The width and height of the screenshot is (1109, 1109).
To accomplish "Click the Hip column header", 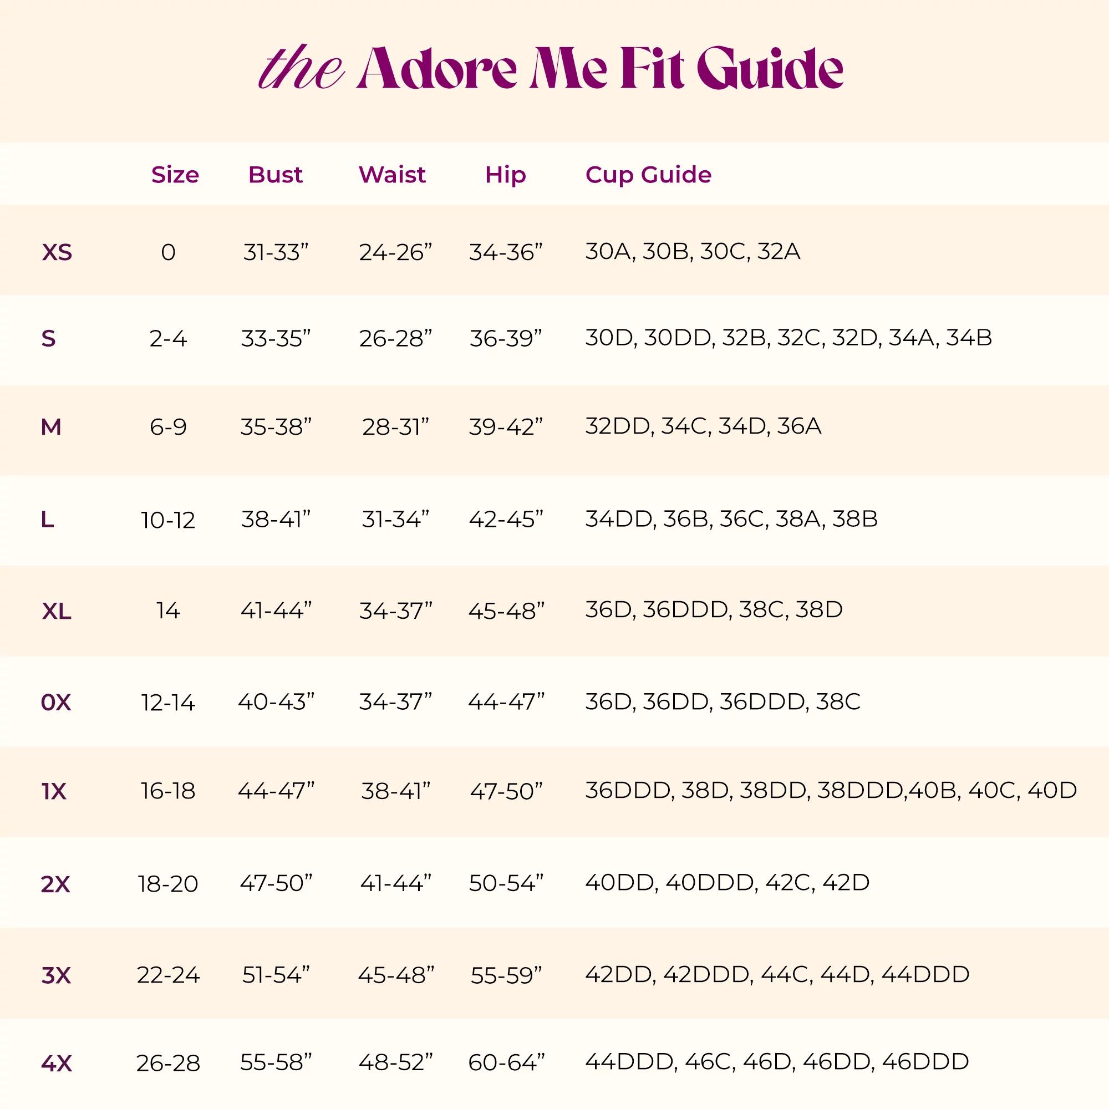I will point(505,175).
